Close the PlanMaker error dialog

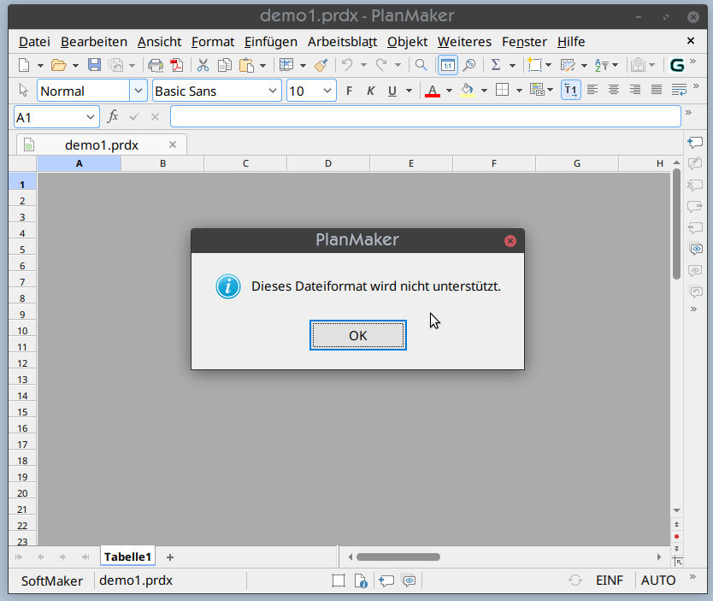[510, 241]
